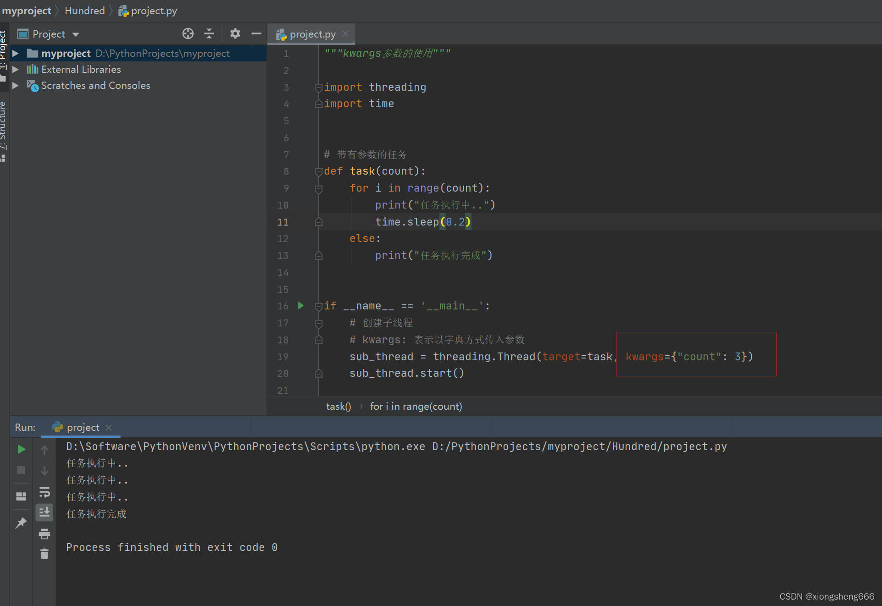Toggle soft-wrap in Run console
This screenshot has height=606, width=882.
coord(44,492)
